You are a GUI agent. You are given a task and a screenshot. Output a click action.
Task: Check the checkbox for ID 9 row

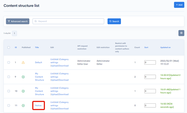pyautogui.click(x=9, y=77)
